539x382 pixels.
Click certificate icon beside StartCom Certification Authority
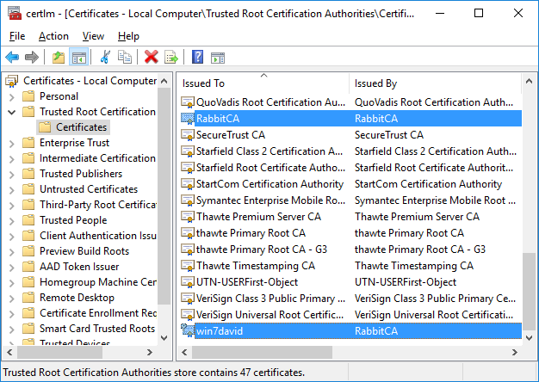(x=188, y=184)
